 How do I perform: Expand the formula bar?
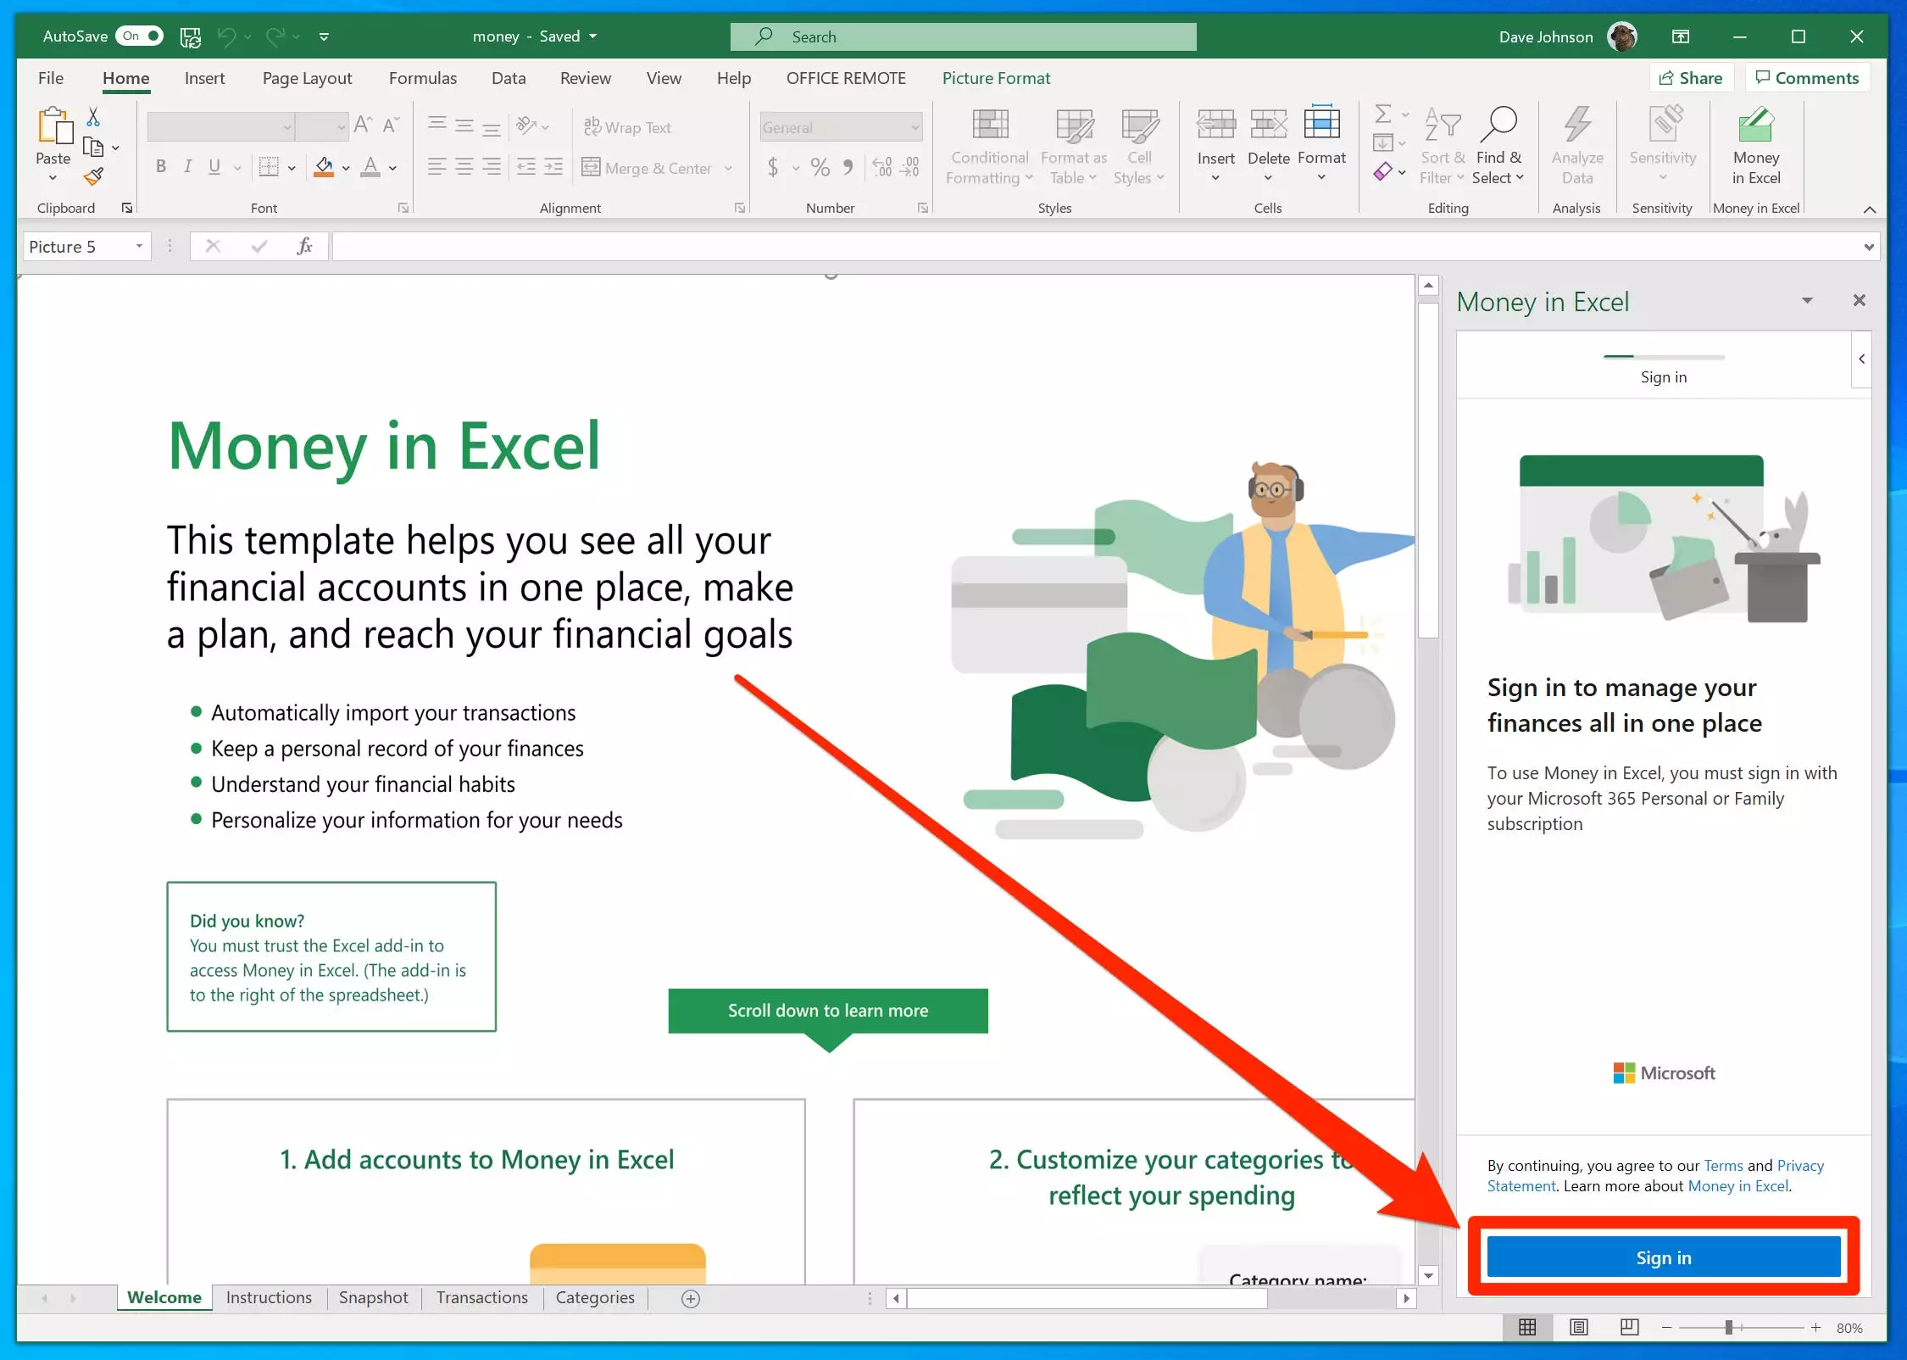[1869, 247]
